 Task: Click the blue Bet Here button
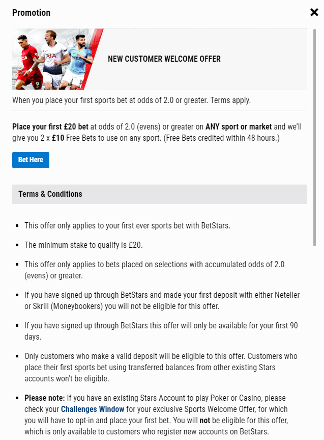click(x=31, y=160)
